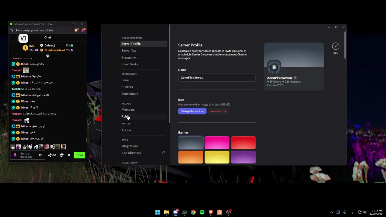Viewport: 386px width, 217px height.
Task: Select the dark gray banner swatch
Action: pyautogui.click(x=191, y=143)
